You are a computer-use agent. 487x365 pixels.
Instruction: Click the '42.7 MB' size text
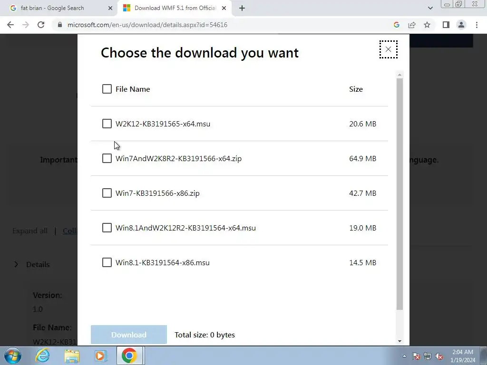pyautogui.click(x=362, y=193)
